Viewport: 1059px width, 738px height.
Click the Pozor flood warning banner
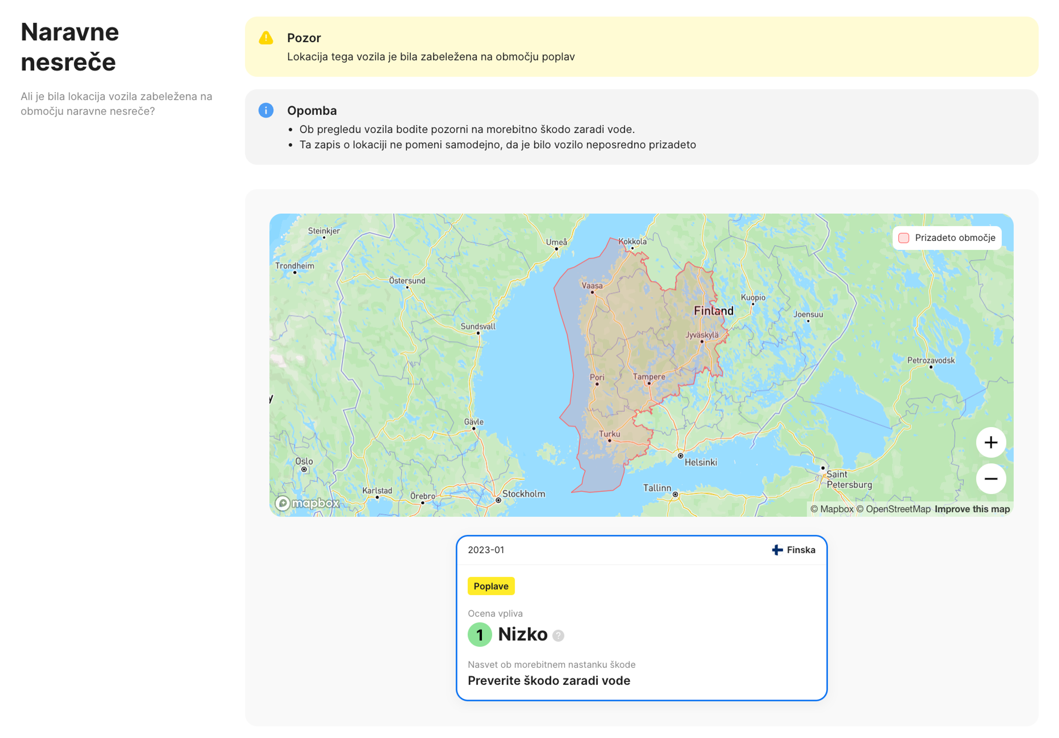coord(641,47)
